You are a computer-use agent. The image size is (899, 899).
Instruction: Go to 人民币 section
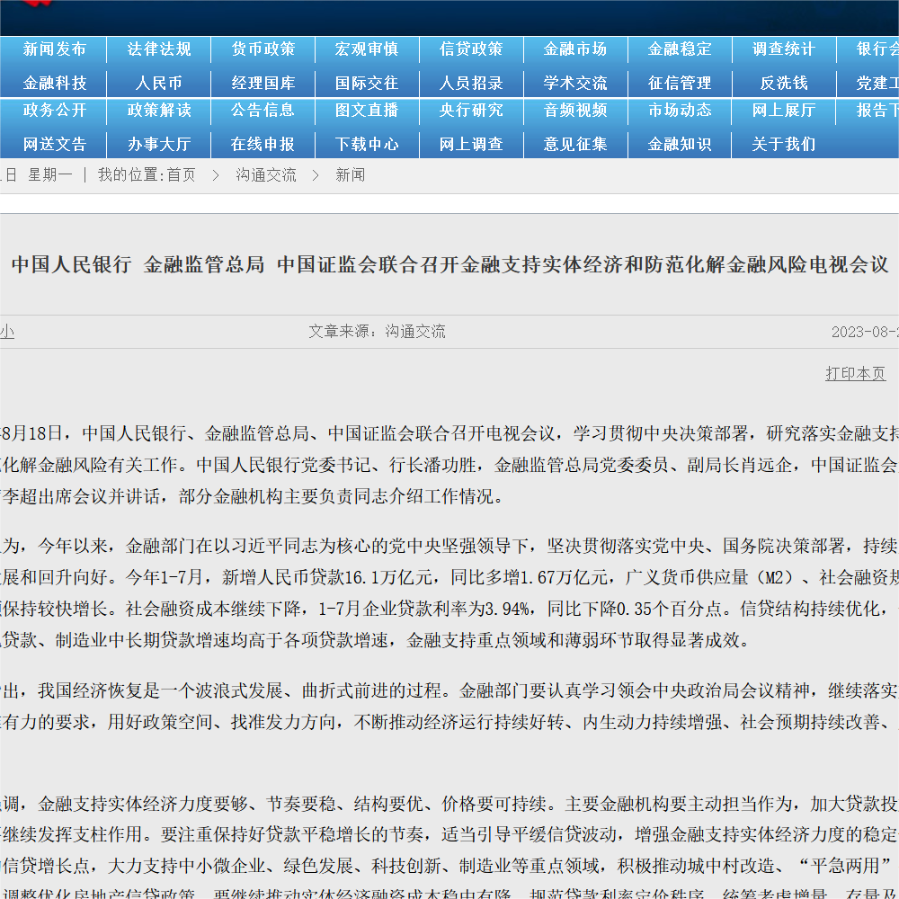point(159,83)
